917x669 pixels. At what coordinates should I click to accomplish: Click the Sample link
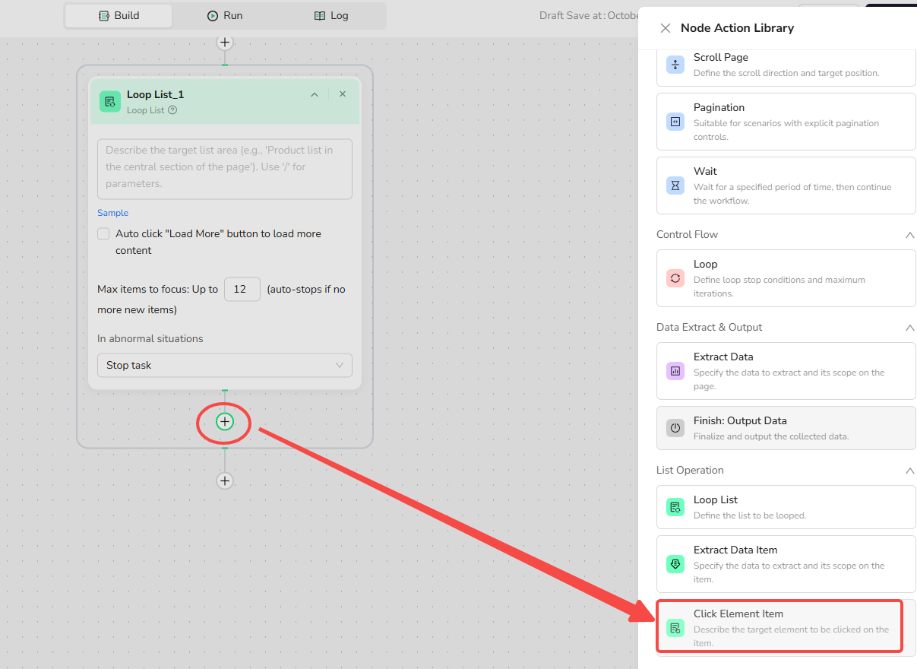click(112, 213)
